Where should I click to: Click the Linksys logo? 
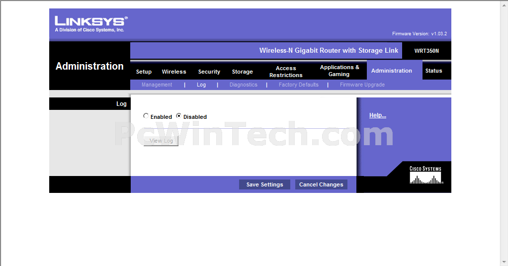pos(91,24)
